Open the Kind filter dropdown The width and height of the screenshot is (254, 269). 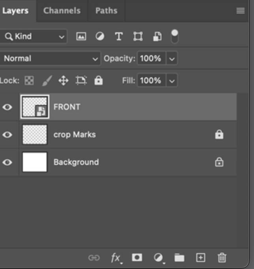33,36
